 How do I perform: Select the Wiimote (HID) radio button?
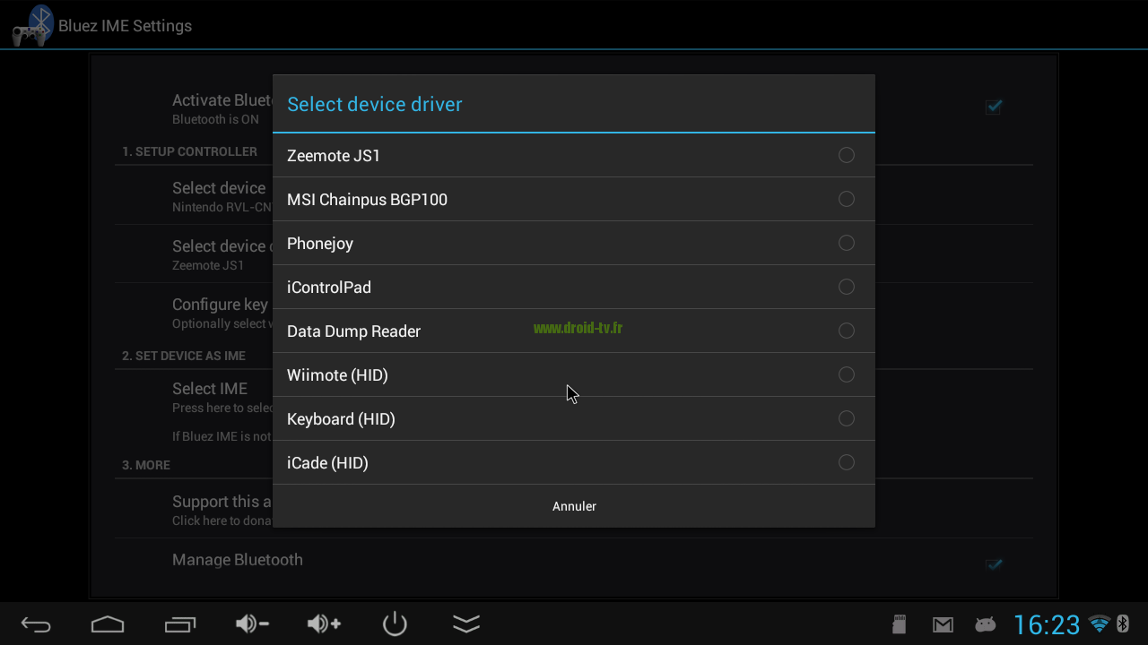click(x=846, y=375)
